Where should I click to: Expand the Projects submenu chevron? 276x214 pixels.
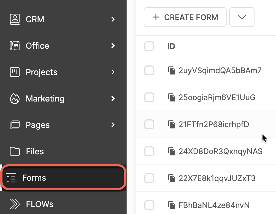(113, 72)
